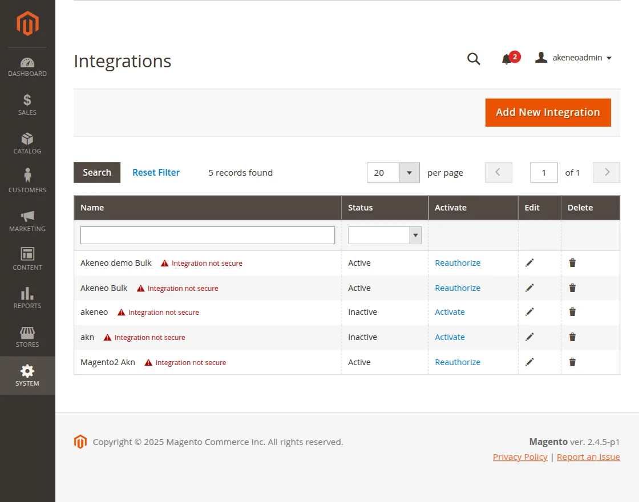
Task: Open the Status filter dropdown
Action: (415, 235)
